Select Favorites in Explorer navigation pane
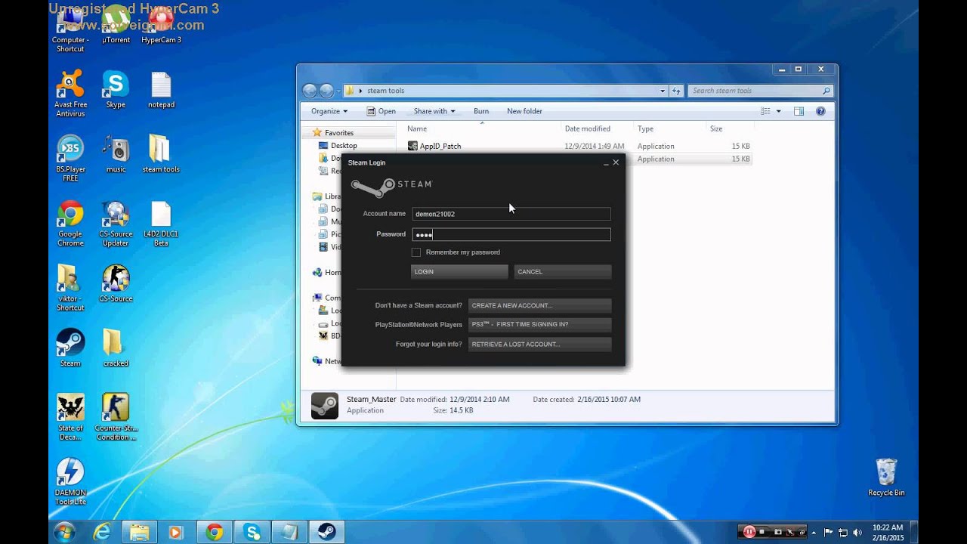Image resolution: width=967 pixels, height=544 pixels. [x=338, y=133]
